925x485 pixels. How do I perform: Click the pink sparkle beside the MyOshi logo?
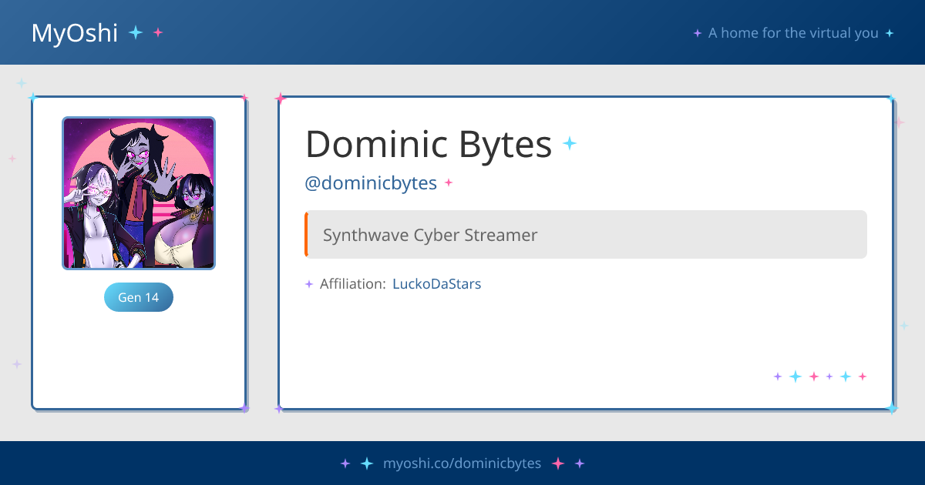tap(158, 32)
